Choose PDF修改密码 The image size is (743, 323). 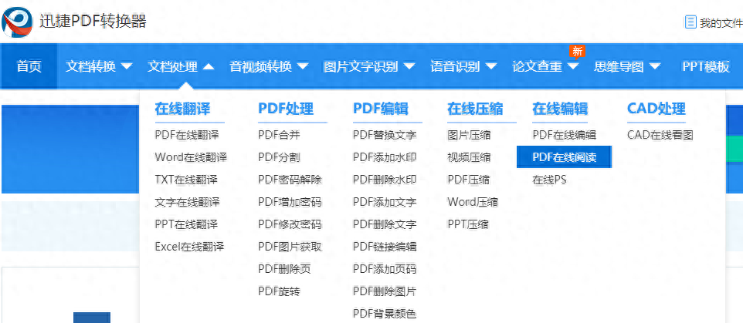click(x=290, y=224)
